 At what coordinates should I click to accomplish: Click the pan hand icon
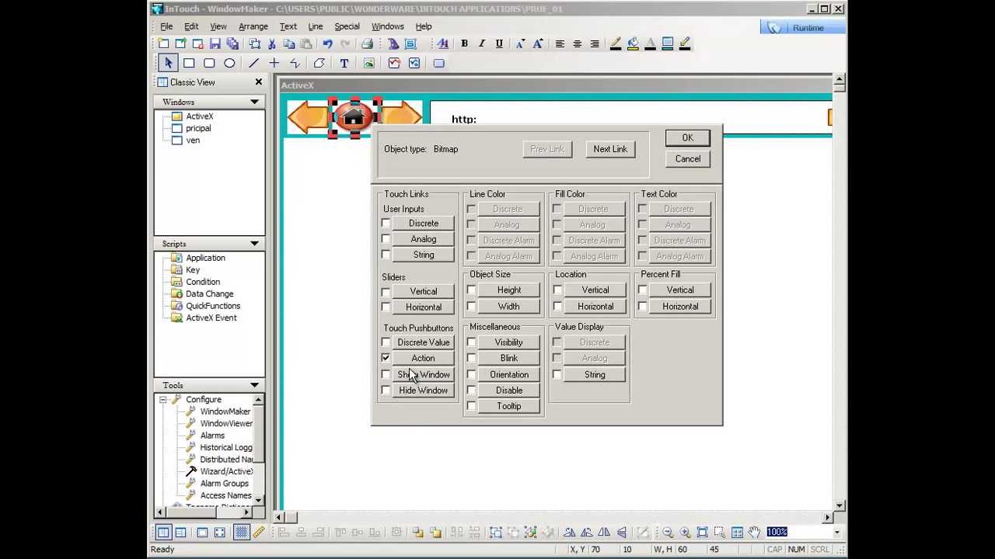coord(754,532)
